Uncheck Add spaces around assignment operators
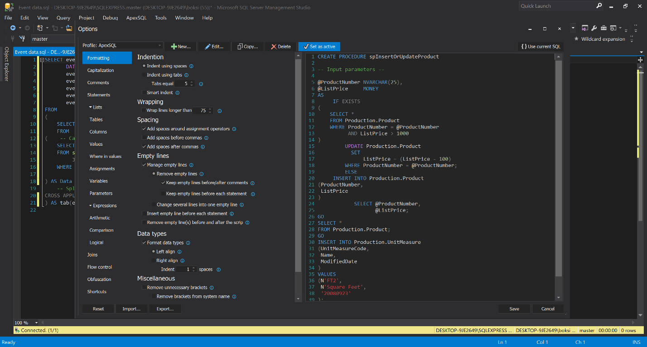The height and width of the screenshot is (347, 647). 144,129
